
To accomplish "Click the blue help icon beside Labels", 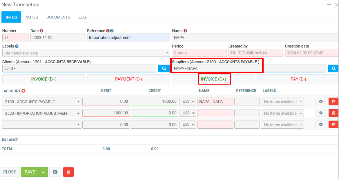I will [x=17, y=46].
